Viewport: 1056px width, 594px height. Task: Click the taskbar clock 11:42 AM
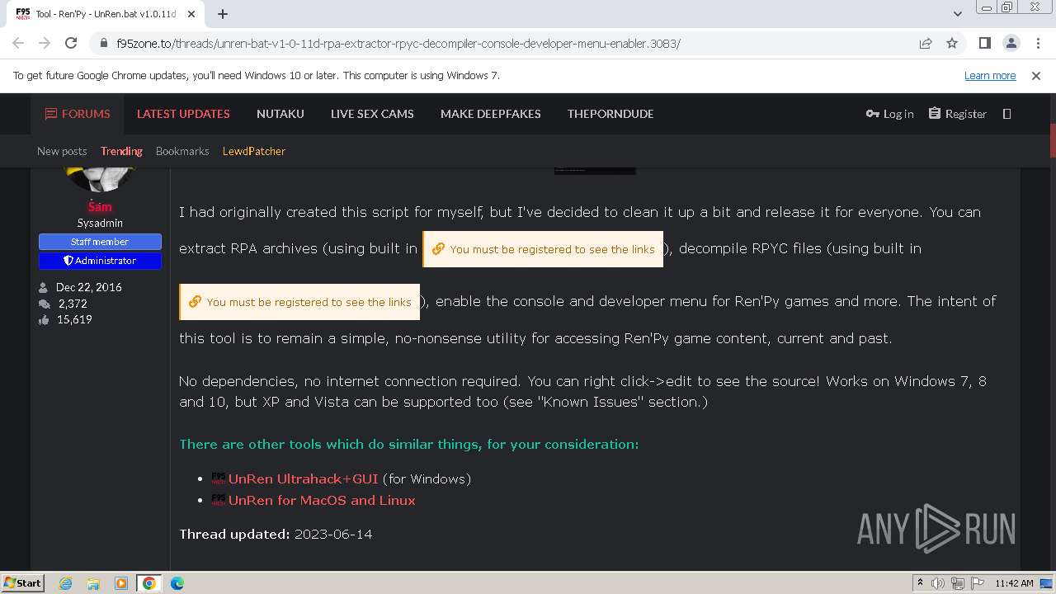[1014, 583]
